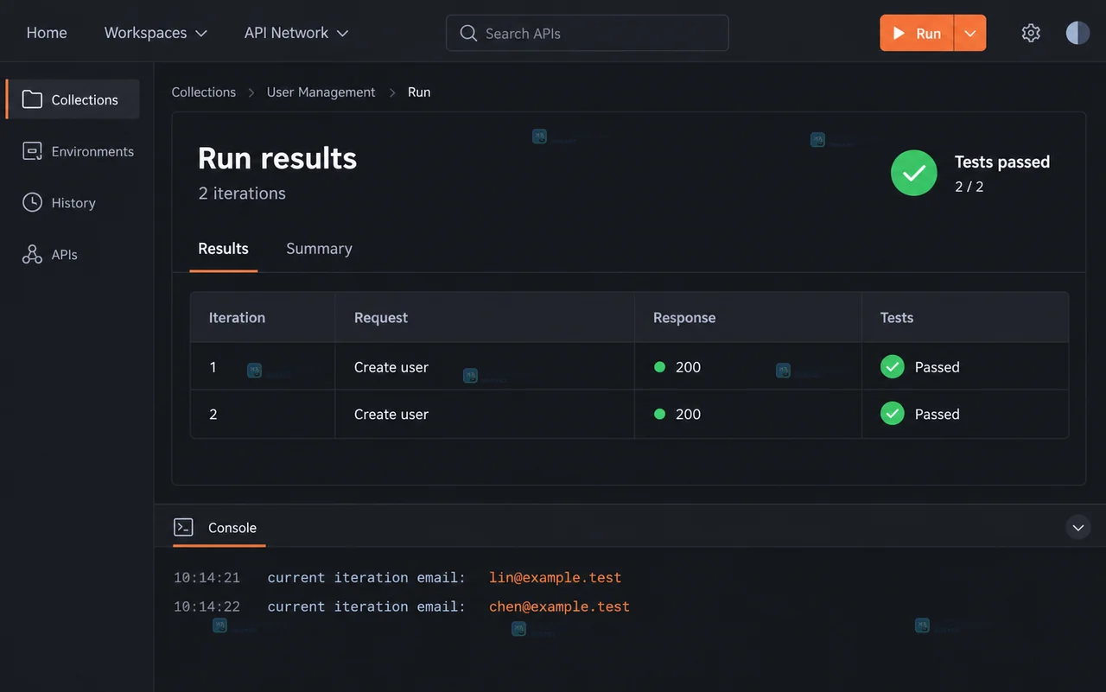Focus the Search APIs input field

pos(588,33)
